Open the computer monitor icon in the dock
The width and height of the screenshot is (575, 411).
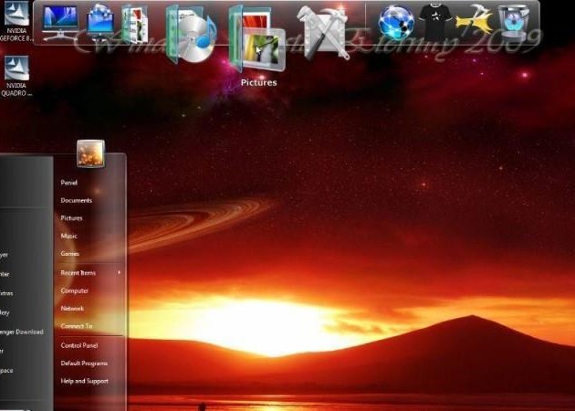(60, 23)
